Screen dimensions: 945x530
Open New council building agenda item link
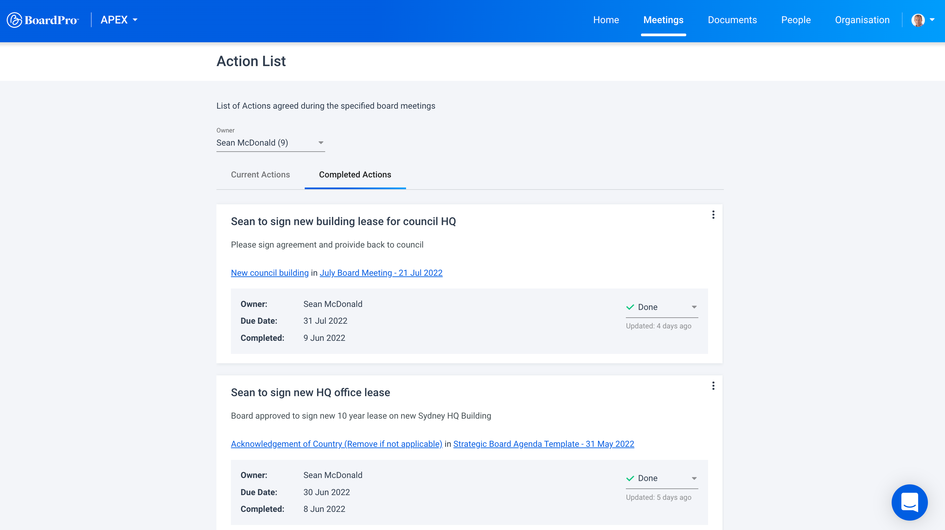click(x=270, y=272)
